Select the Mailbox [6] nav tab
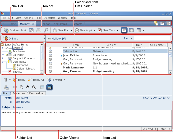 click(x=27, y=24)
